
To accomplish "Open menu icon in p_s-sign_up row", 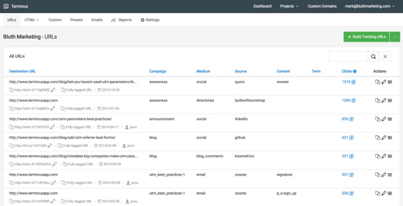I will pos(390,193).
